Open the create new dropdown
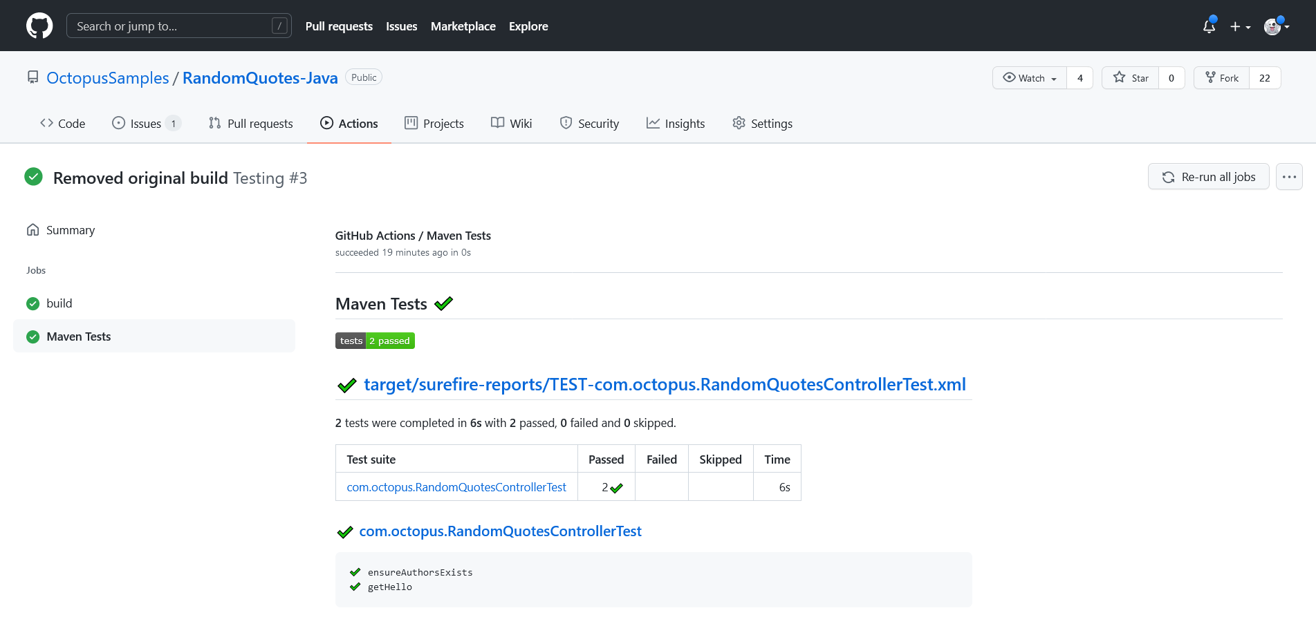 pos(1240,26)
